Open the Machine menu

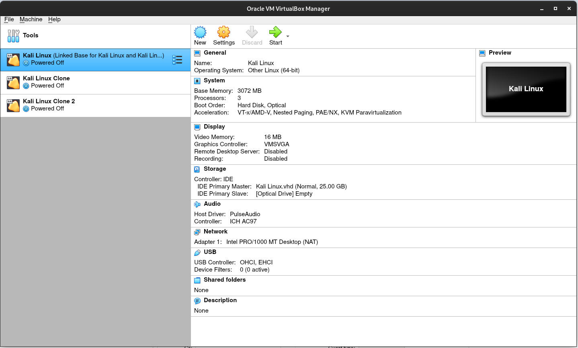click(31, 19)
